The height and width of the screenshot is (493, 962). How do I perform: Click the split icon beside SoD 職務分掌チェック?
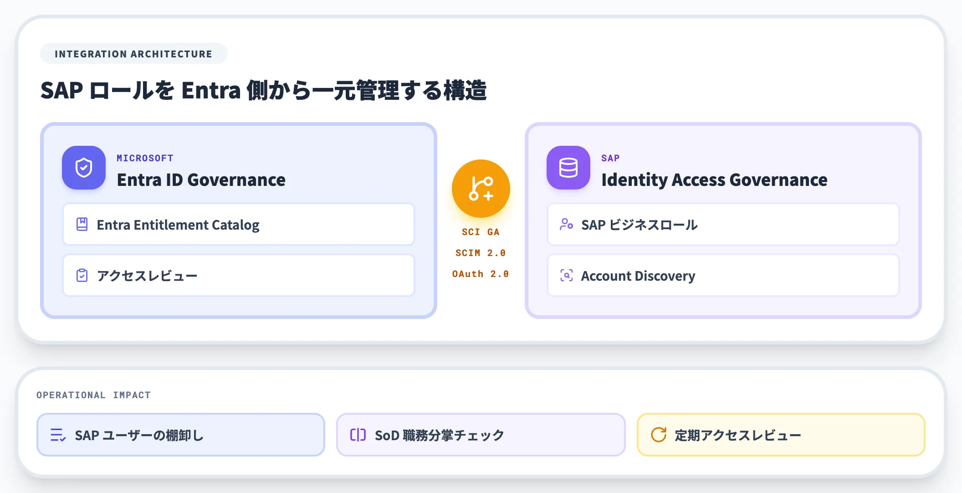coord(358,435)
